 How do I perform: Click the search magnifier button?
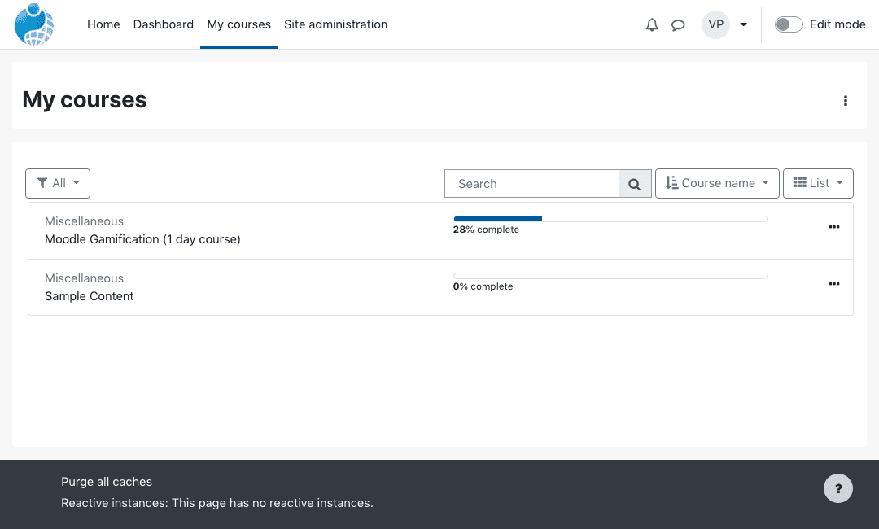tap(634, 184)
